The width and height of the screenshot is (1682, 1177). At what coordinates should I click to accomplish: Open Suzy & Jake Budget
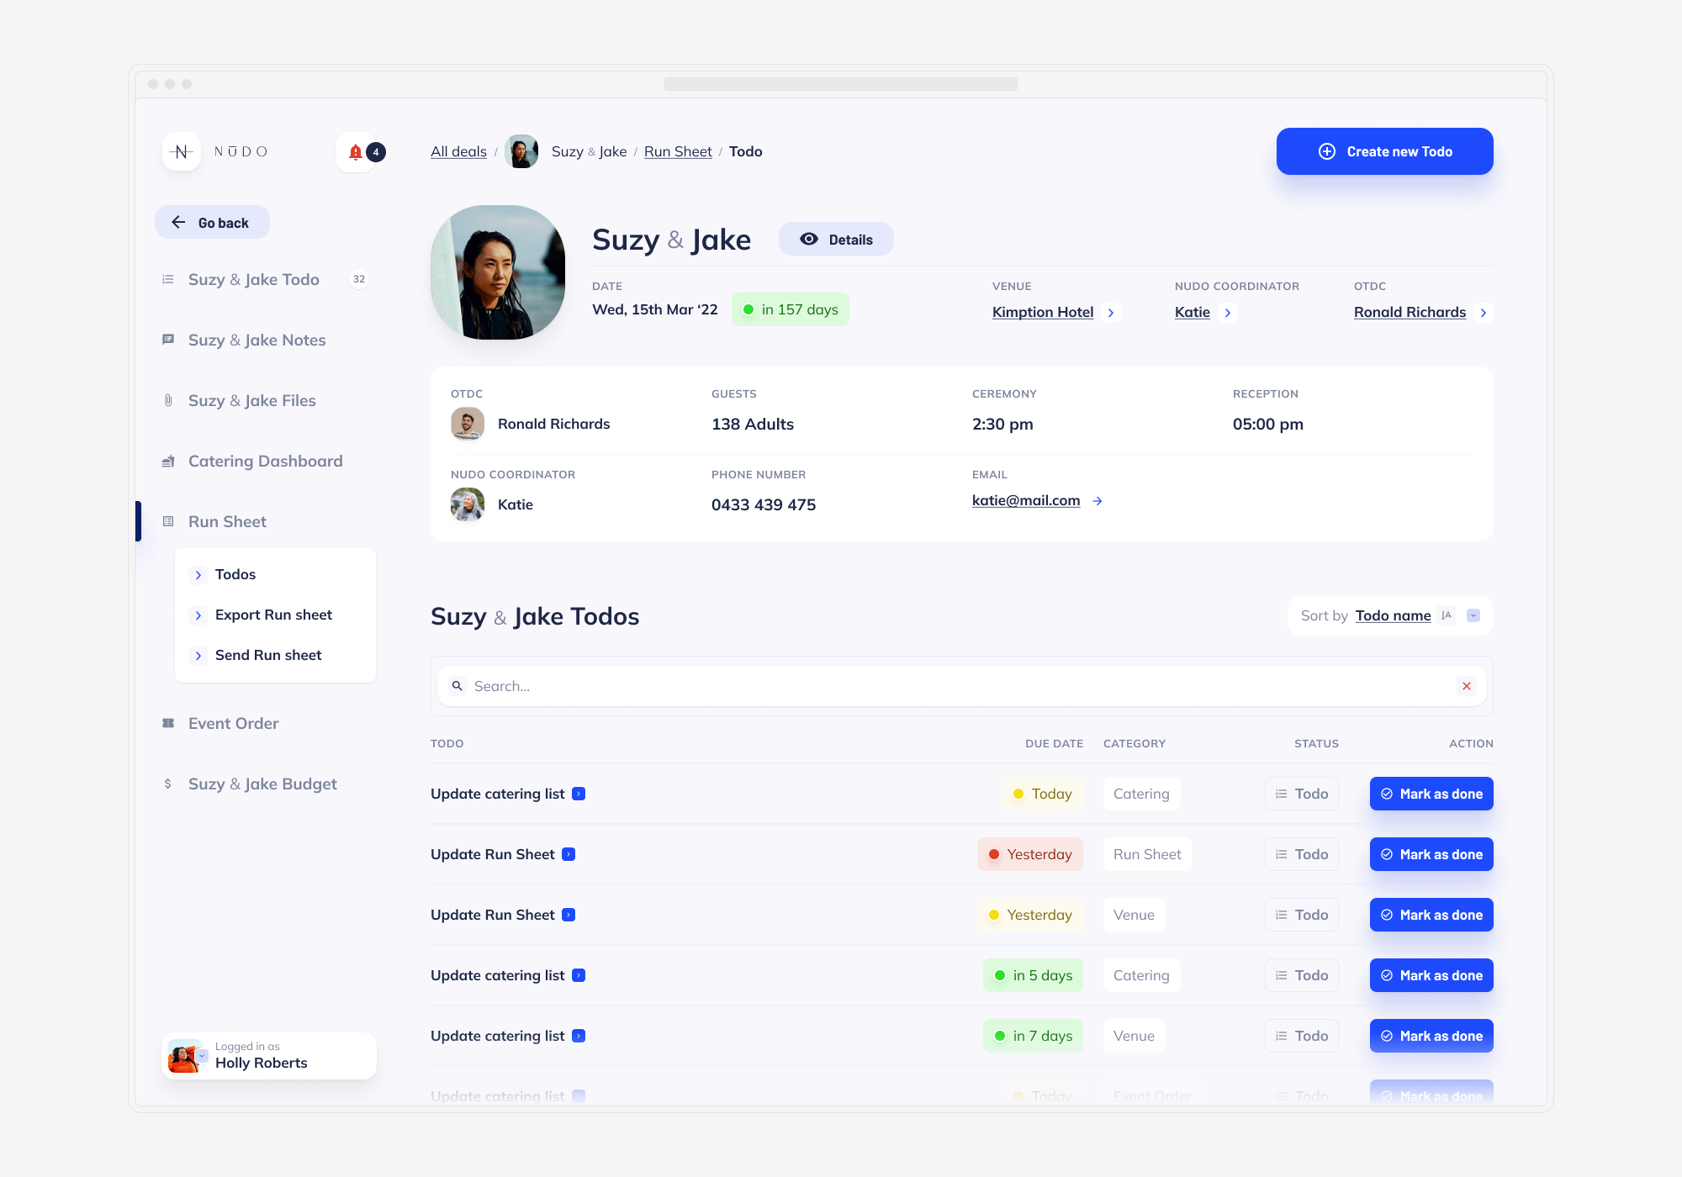tap(262, 784)
